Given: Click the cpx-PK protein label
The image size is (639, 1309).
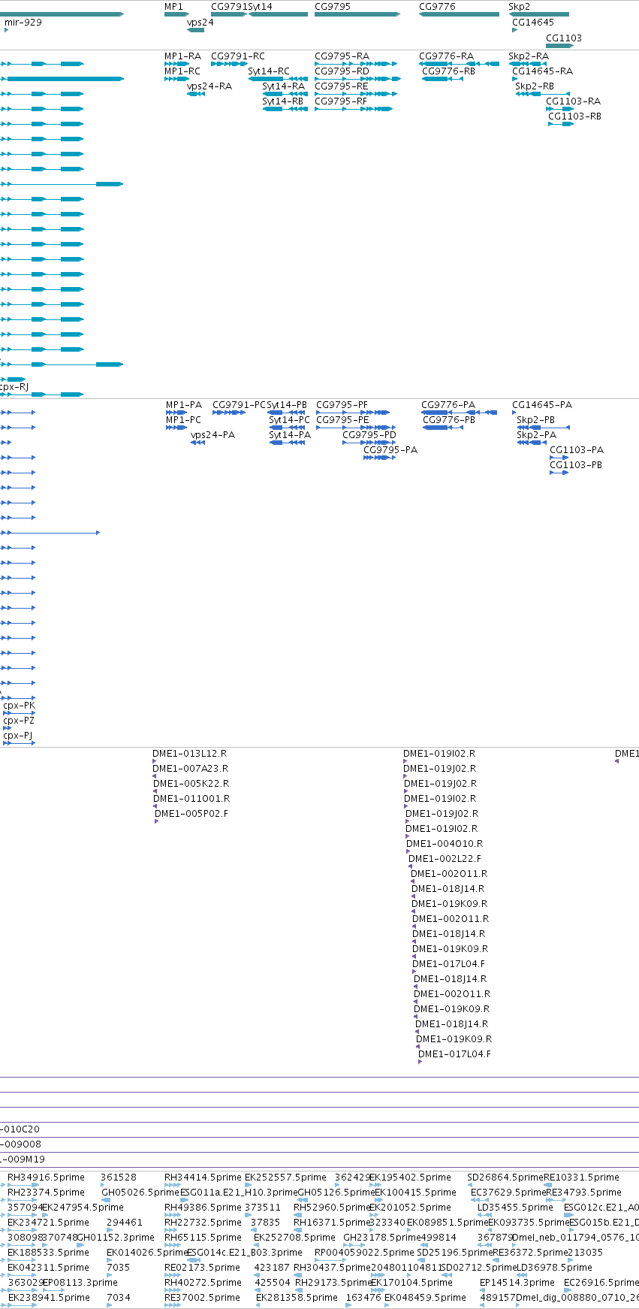Looking at the screenshot, I should pos(20,706).
